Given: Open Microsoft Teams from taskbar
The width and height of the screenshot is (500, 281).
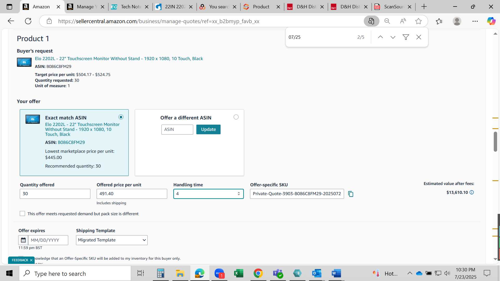Looking at the screenshot, I should coord(278,273).
